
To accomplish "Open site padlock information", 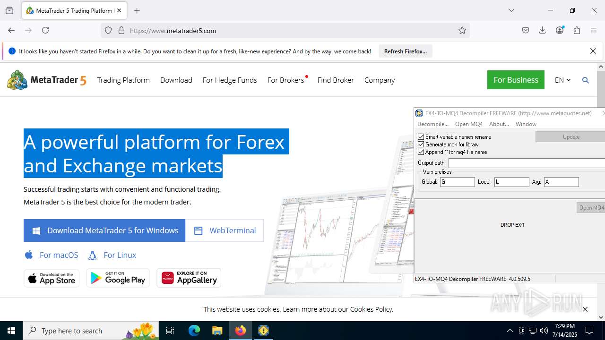I will click(121, 30).
